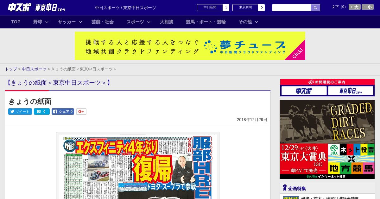Click the トップ breadcrumb link

[11, 69]
